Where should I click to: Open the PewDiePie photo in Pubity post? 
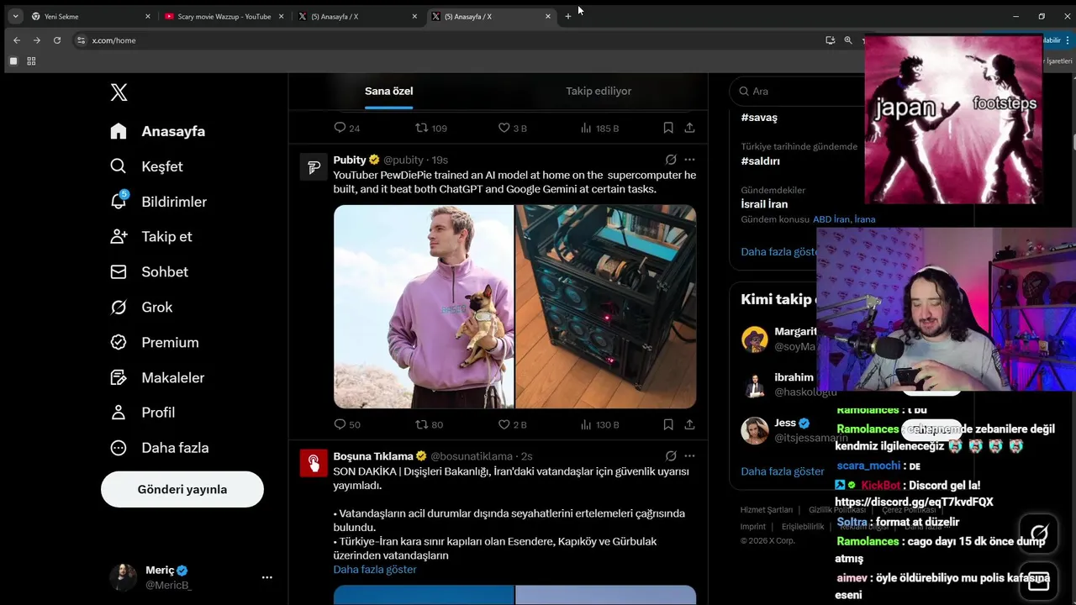424,307
